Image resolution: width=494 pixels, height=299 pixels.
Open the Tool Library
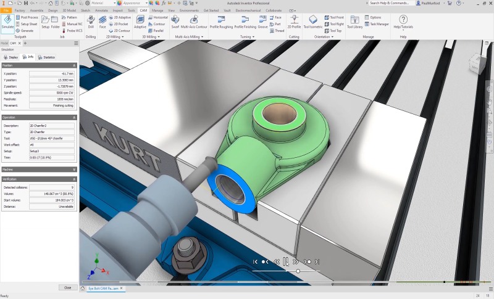point(354,22)
